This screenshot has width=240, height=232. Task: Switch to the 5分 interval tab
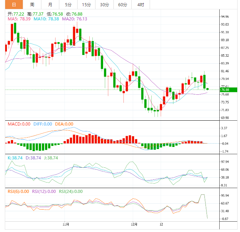(x=68, y=5)
